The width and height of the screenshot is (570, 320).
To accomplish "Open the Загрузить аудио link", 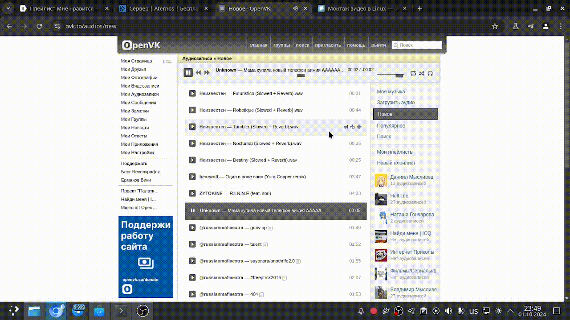I will tap(395, 102).
